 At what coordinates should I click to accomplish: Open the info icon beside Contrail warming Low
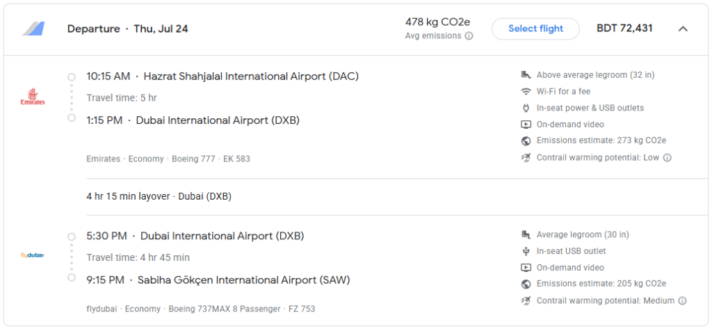coord(667,158)
